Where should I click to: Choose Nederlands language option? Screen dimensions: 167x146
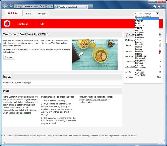[x=147, y=59]
